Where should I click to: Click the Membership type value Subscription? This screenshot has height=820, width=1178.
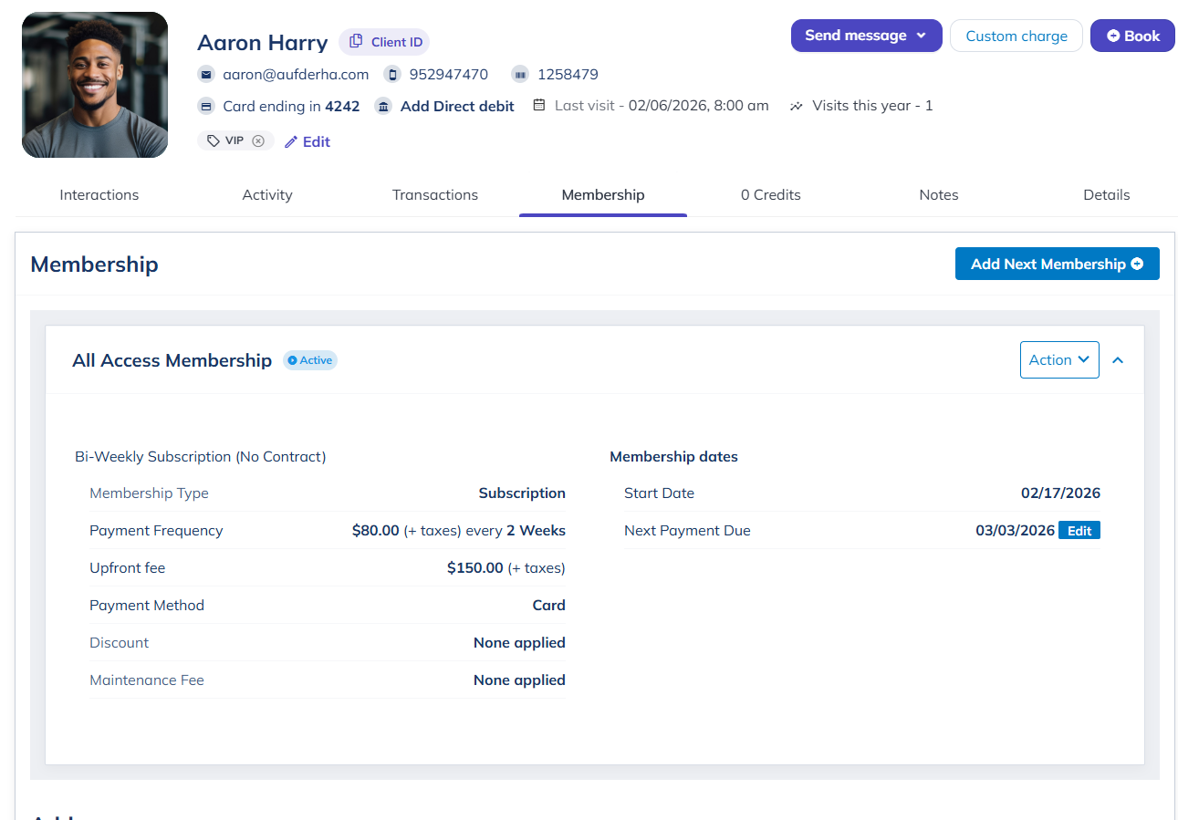(x=522, y=493)
